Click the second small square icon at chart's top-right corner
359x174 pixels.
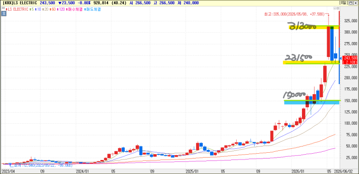tap(338, 8)
